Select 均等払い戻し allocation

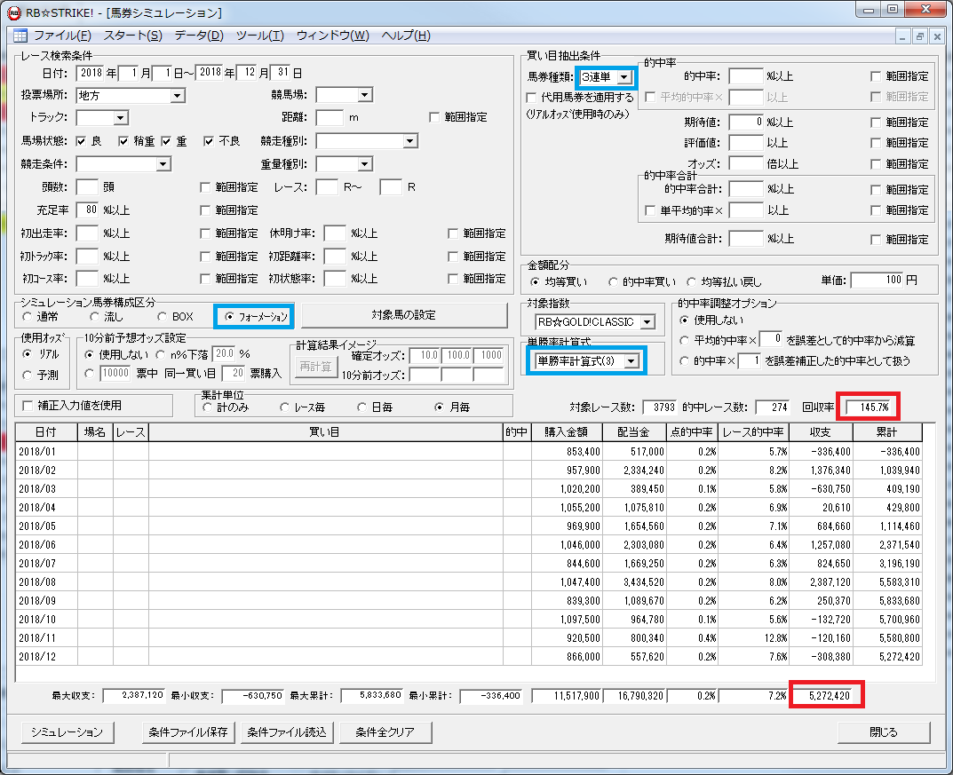click(692, 281)
